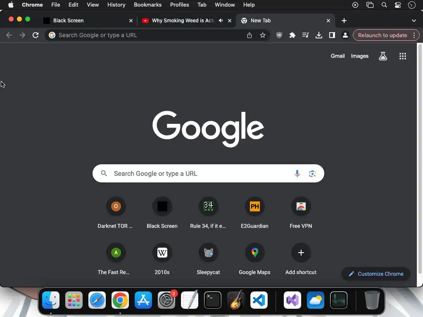Open Black Screen shortcut tile

coord(162,213)
